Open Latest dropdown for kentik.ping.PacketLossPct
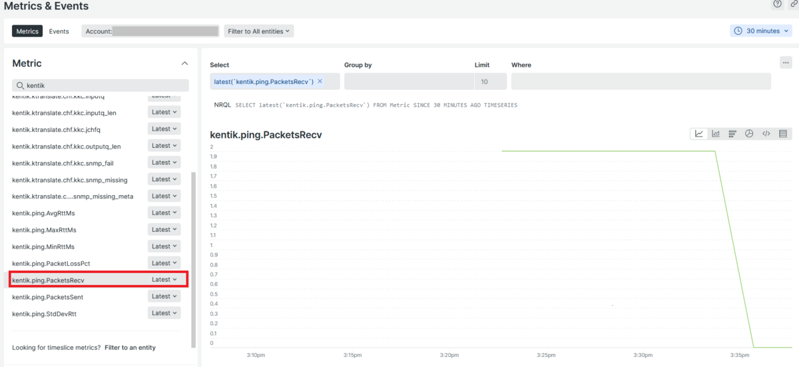This screenshot has width=799, height=367. tap(164, 263)
